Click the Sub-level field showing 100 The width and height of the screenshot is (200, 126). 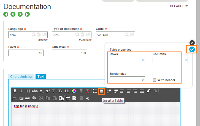click(x=70, y=53)
